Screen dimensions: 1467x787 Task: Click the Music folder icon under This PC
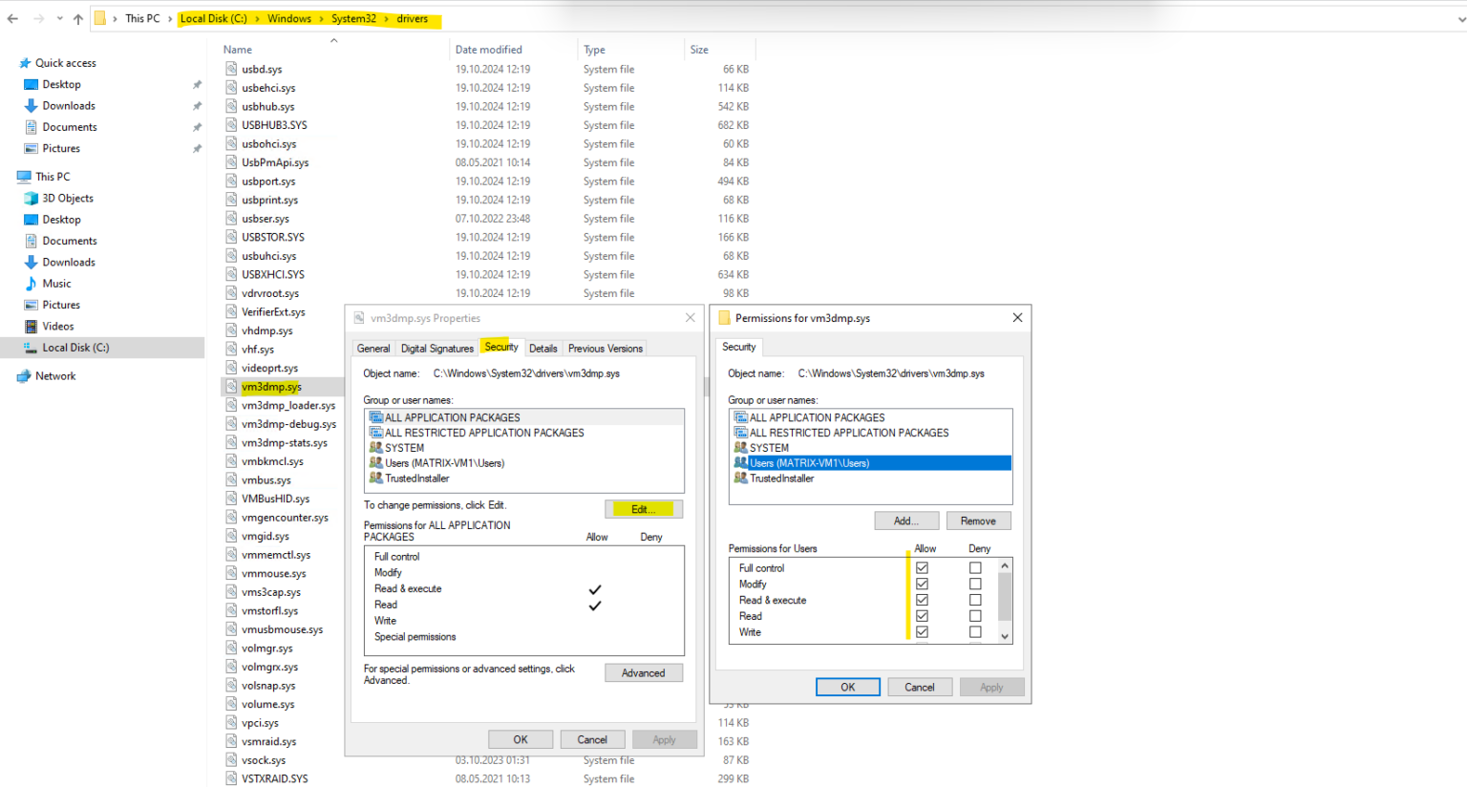click(x=30, y=283)
